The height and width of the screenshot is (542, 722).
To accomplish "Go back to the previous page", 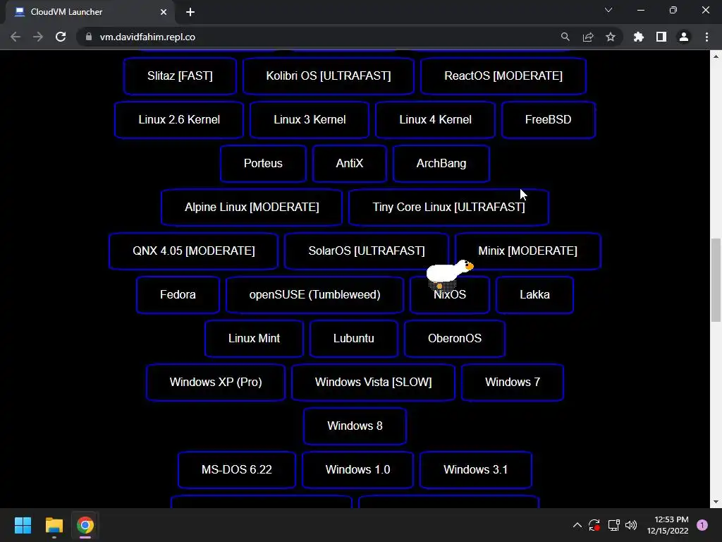I will [16, 37].
